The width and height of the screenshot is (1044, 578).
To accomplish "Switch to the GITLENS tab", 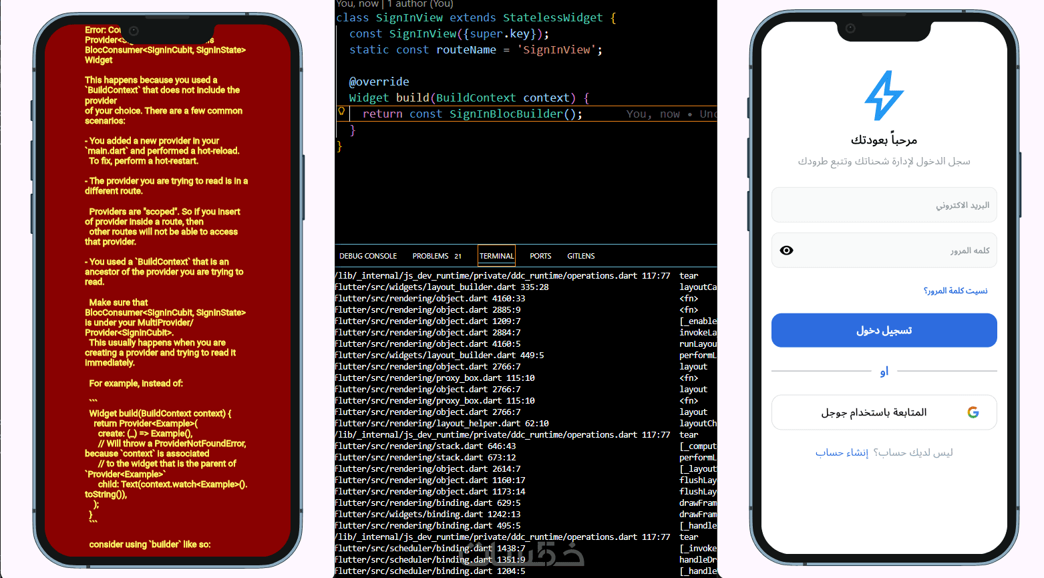I will (x=581, y=256).
